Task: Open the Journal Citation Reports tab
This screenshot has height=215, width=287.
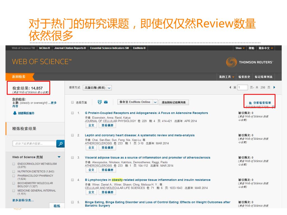Action: 70,48
